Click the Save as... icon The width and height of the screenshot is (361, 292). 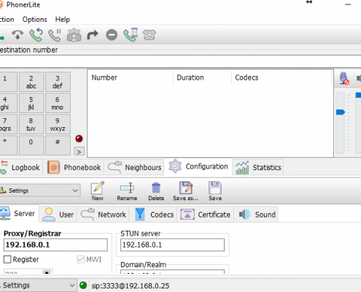pyautogui.click(x=185, y=191)
